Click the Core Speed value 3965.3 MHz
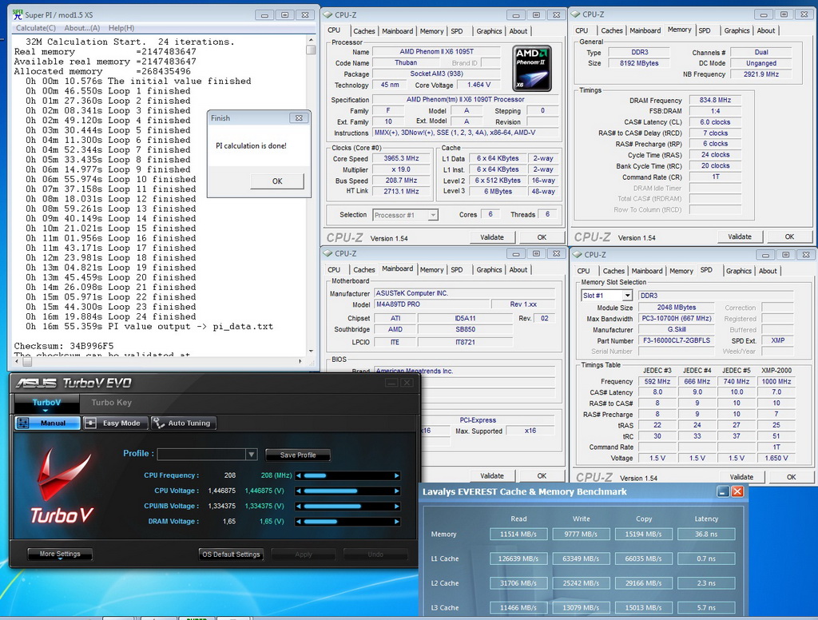818x620 pixels. tap(401, 159)
